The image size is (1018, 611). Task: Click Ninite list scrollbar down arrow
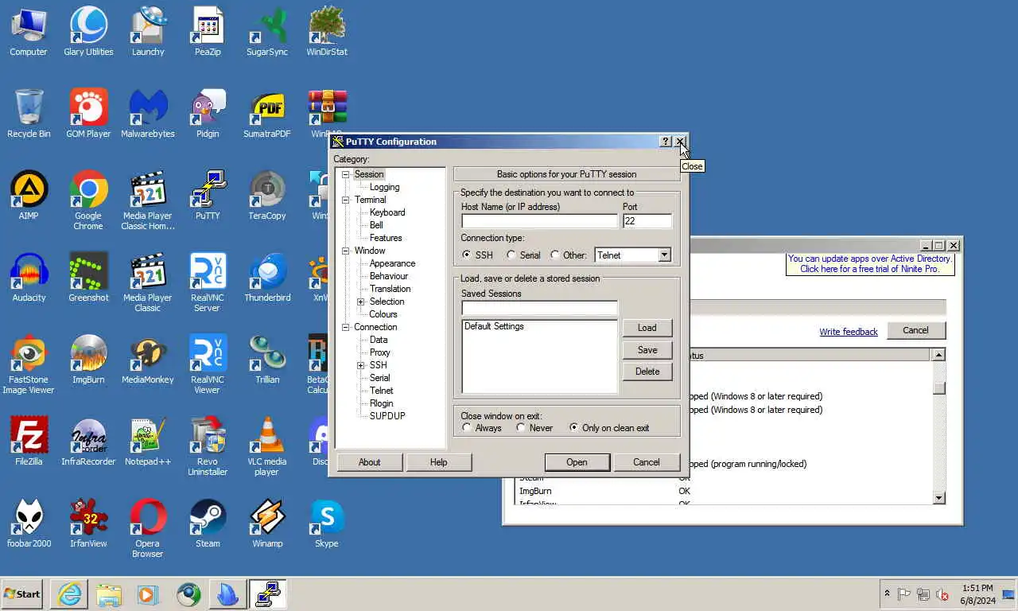point(938,497)
